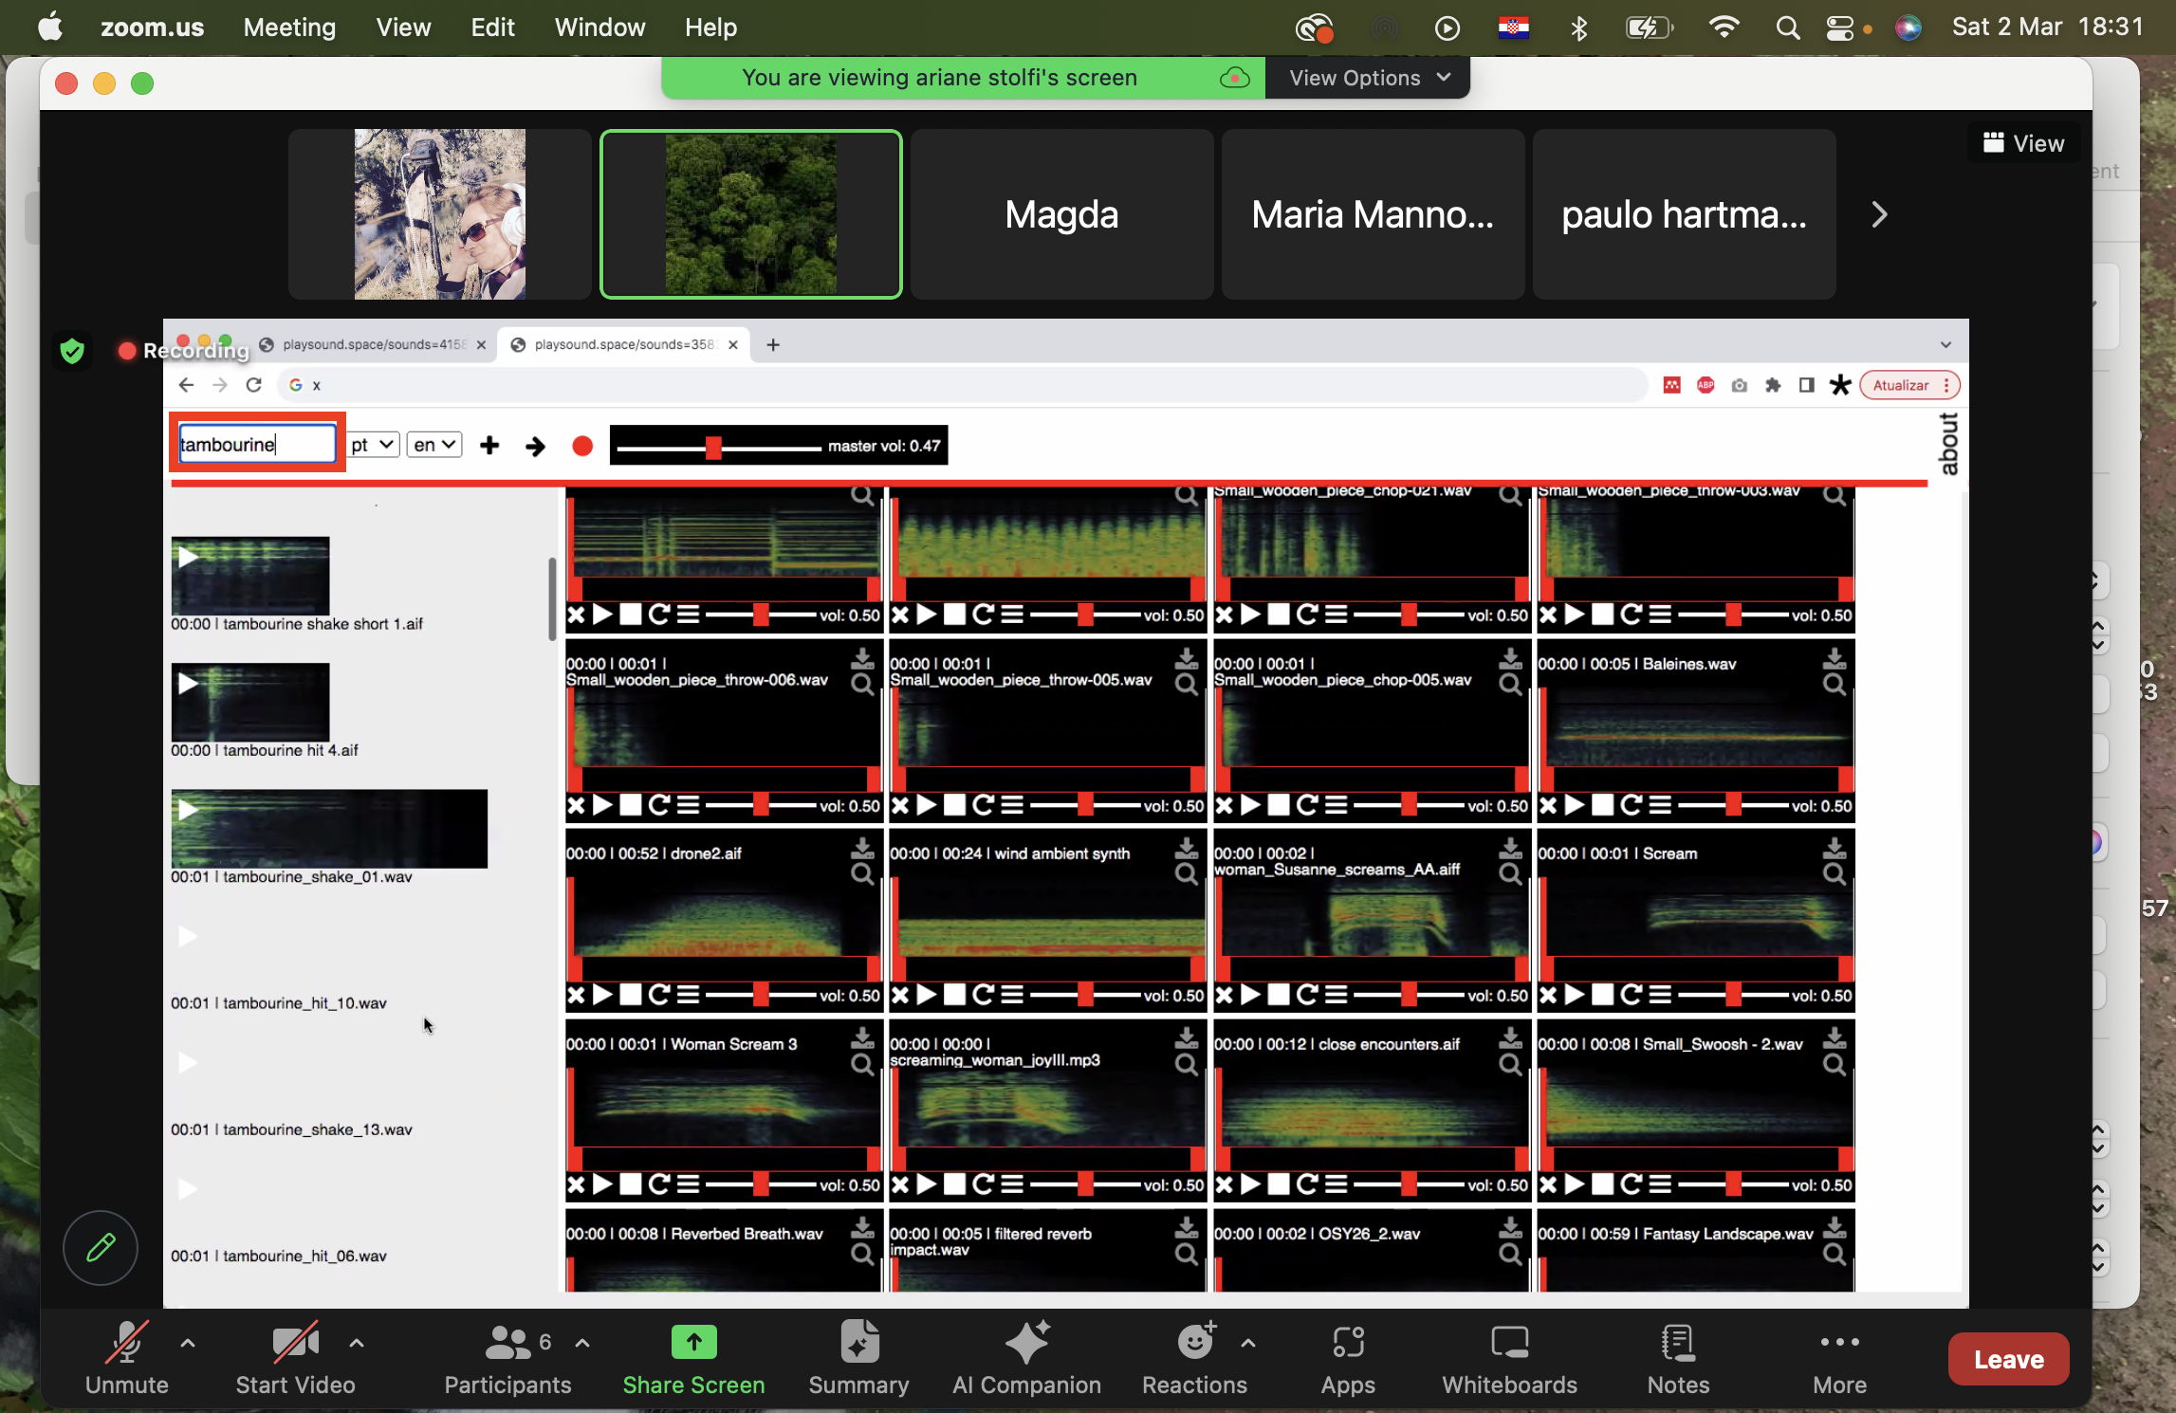Screen dimensions: 2176x1413
Task: Open the Whiteboards icon
Action: [1509, 1358]
